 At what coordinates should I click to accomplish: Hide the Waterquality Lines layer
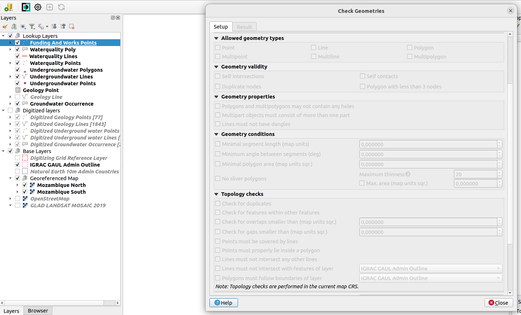pyautogui.click(x=17, y=56)
